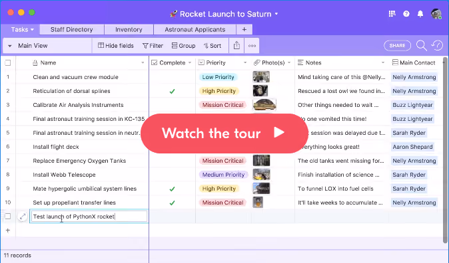Open the Name column dropdown arrow

(x=143, y=62)
